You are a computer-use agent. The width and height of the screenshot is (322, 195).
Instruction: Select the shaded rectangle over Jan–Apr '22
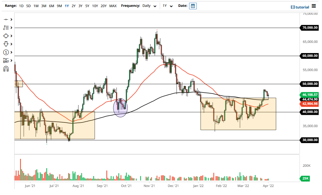point(238,114)
